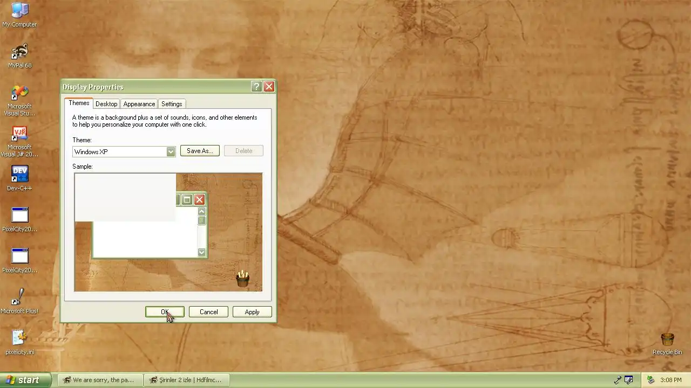Viewport: 691px width, 388px height.
Task: Click the sample window's red close button
Action: tap(199, 200)
